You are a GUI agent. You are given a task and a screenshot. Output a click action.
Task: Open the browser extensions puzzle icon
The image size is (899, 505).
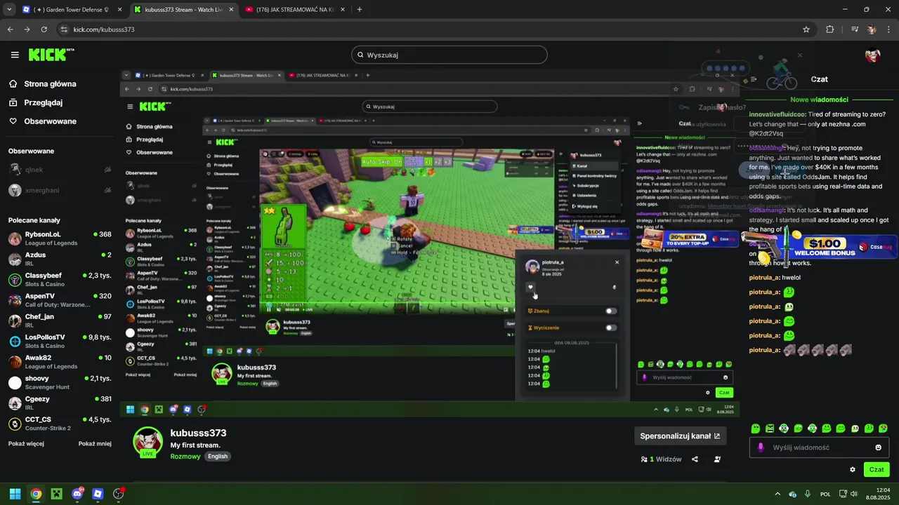[829, 29]
